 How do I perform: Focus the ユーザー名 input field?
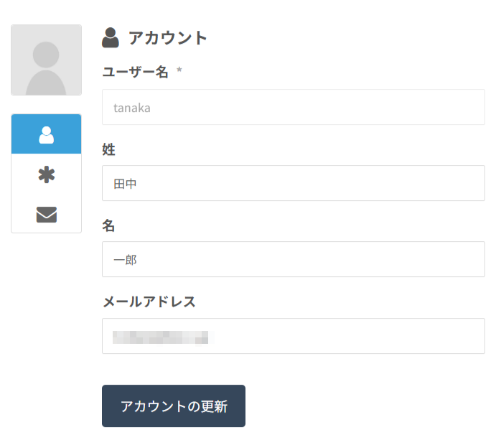293,108
